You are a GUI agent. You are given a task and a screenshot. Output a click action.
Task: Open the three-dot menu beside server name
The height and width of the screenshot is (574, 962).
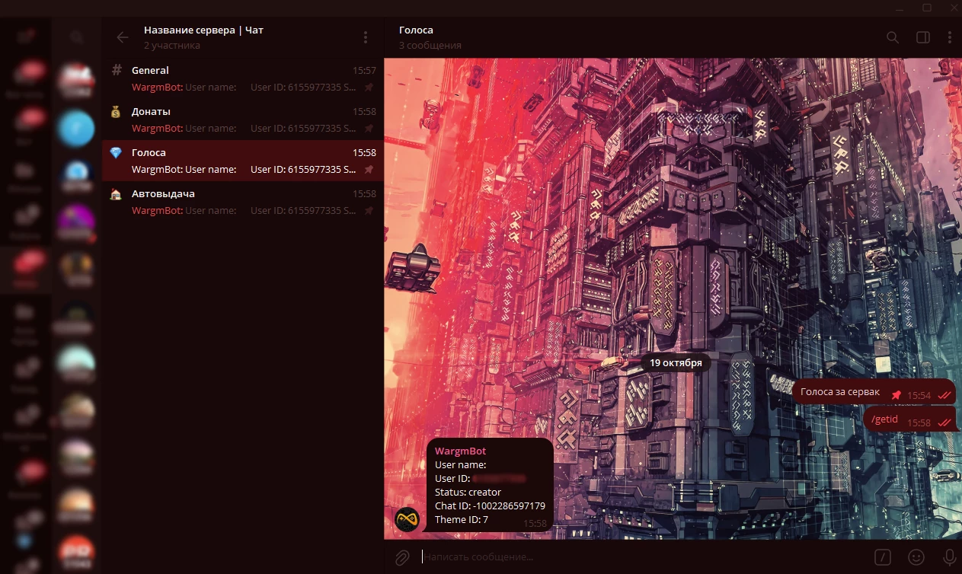click(366, 37)
